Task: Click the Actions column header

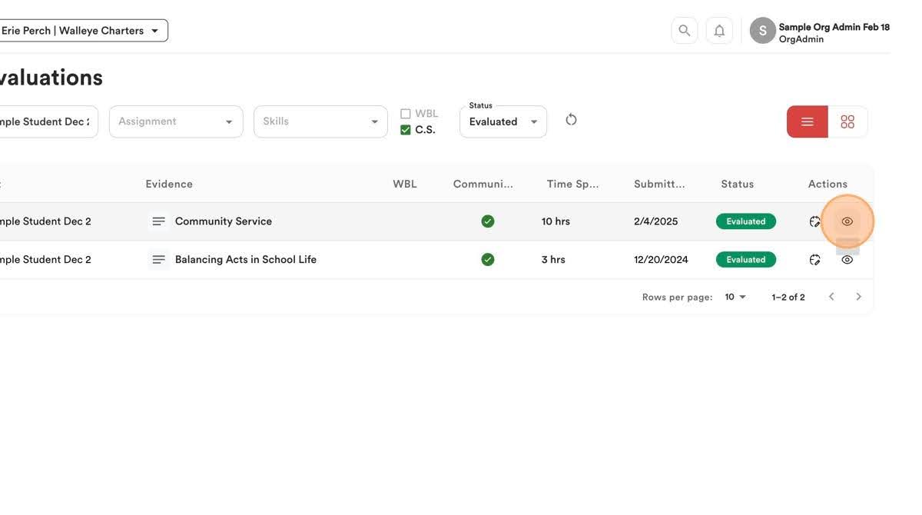Action: (828, 184)
